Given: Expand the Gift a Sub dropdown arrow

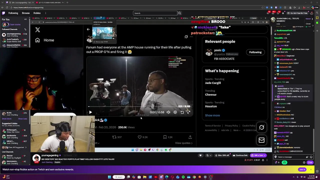Looking at the screenshot, I should (x=265, y=155).
